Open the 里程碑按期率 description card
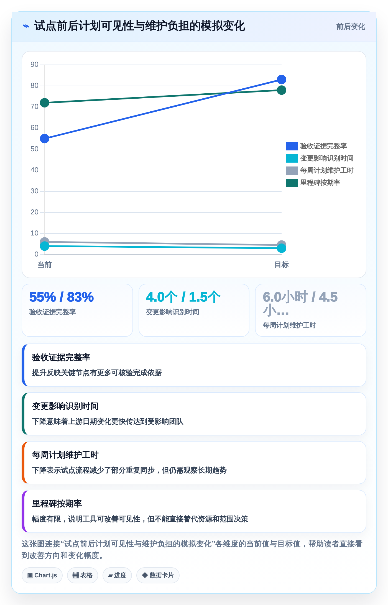Screen dimensions: 388x605 (194, 511)
